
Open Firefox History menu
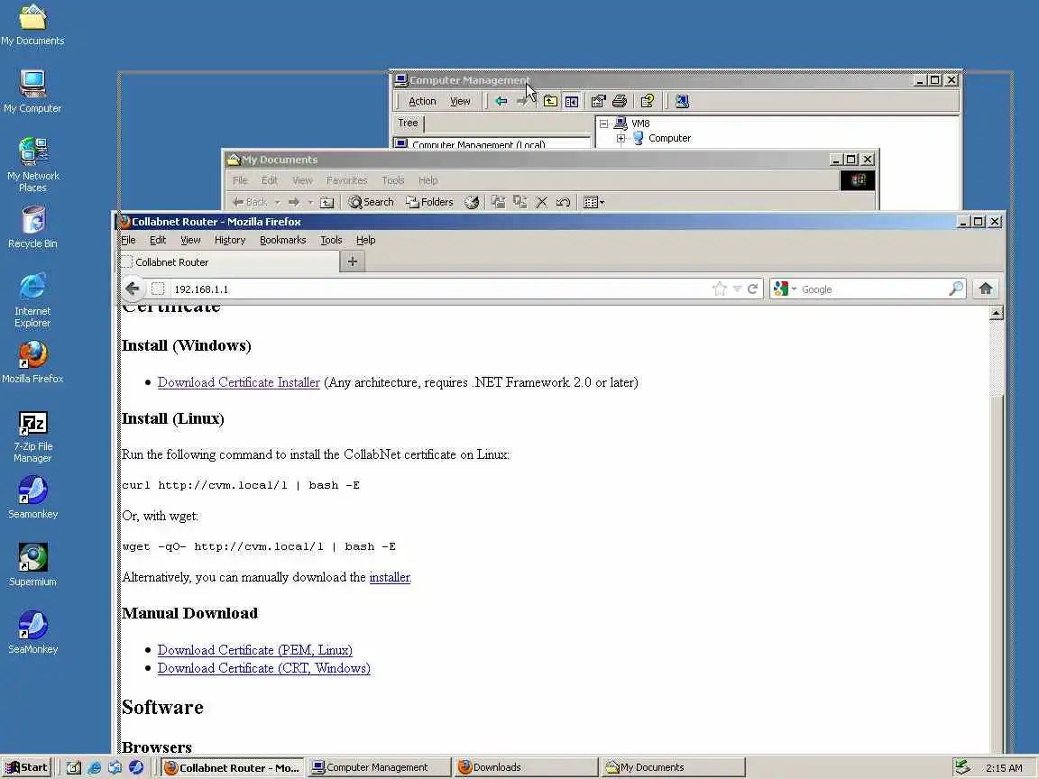click(x=230, y=240)
